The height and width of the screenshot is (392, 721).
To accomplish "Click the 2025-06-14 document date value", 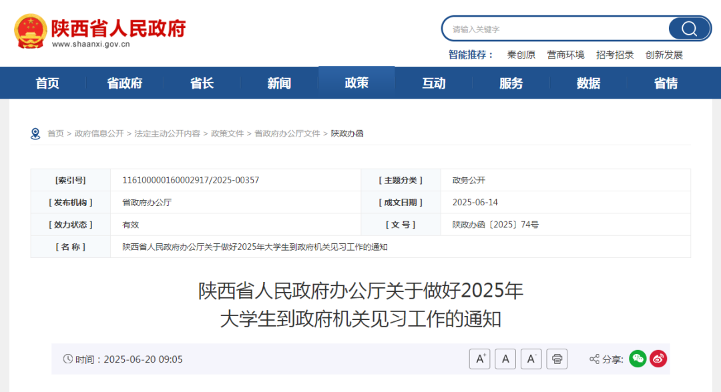I will tap(475, 203).
